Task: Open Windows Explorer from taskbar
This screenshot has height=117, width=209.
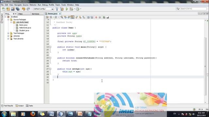Action: [13, 114]
